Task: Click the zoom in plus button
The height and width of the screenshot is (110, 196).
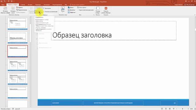Action: (188, 109)
